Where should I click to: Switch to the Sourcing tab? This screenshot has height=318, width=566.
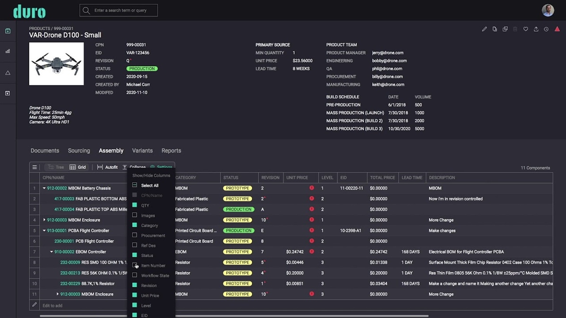tap(79, 151)
